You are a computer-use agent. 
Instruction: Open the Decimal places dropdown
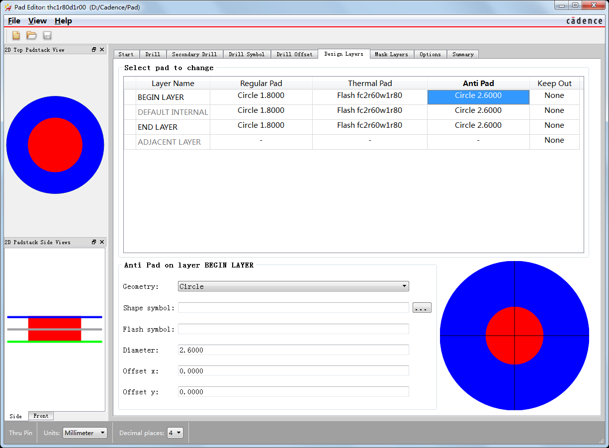175,433
